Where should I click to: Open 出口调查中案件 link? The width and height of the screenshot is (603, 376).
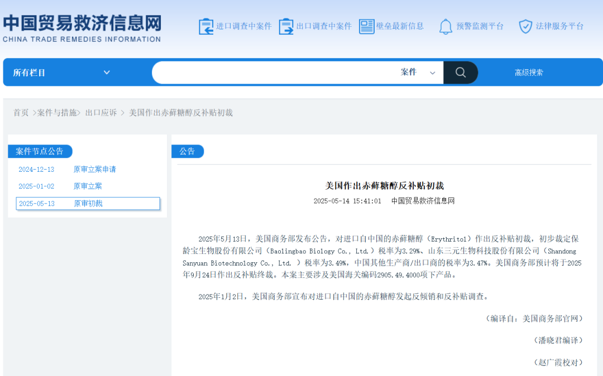324,26
